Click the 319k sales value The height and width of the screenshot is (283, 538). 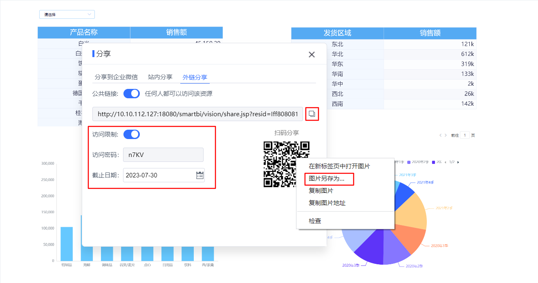(x=467, y=64)
